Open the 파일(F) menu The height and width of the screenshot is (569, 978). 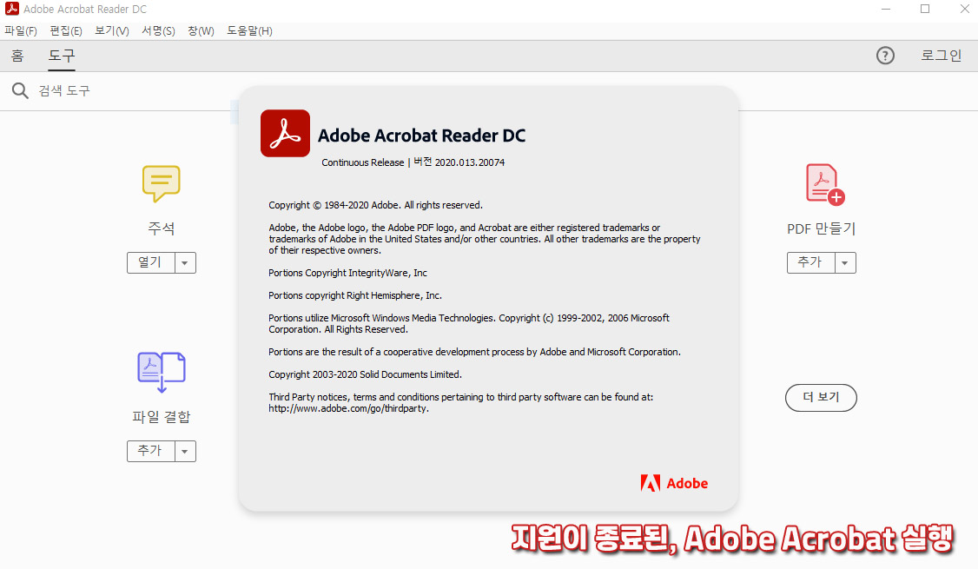point(21,30)
